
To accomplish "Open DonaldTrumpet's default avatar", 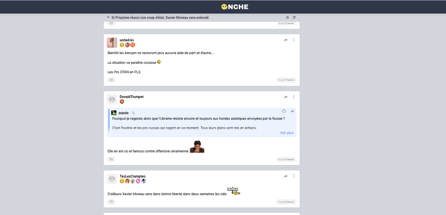I will 112,99.
